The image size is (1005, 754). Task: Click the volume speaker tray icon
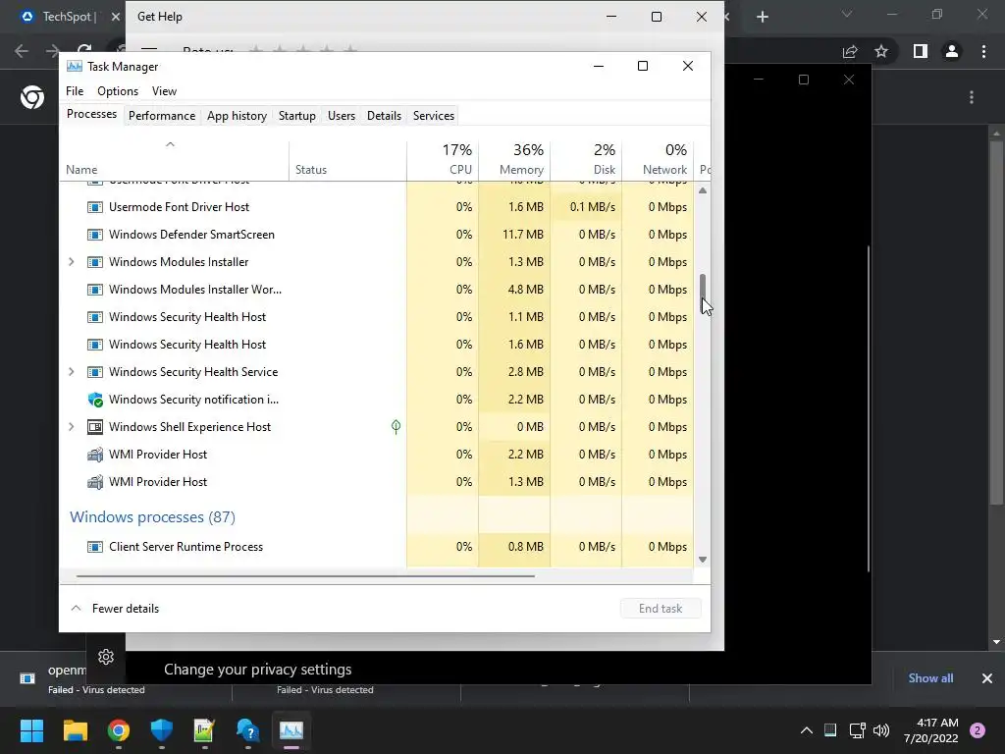(881, 730)
